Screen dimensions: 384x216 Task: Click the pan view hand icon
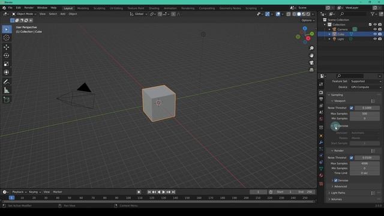point(311,56)
